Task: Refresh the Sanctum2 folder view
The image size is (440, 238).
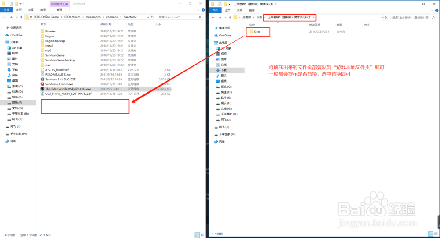Action: [x=152, y=17]
